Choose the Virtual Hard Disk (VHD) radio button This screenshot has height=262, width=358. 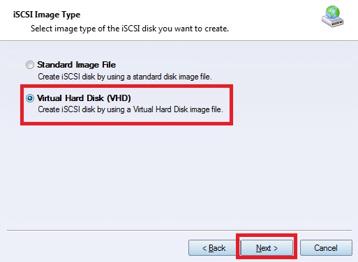[x=30, y=98]
